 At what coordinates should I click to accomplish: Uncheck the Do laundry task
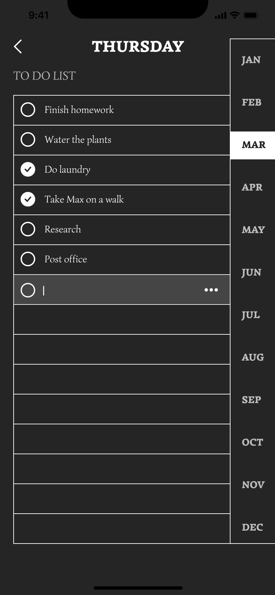(28, 170)
